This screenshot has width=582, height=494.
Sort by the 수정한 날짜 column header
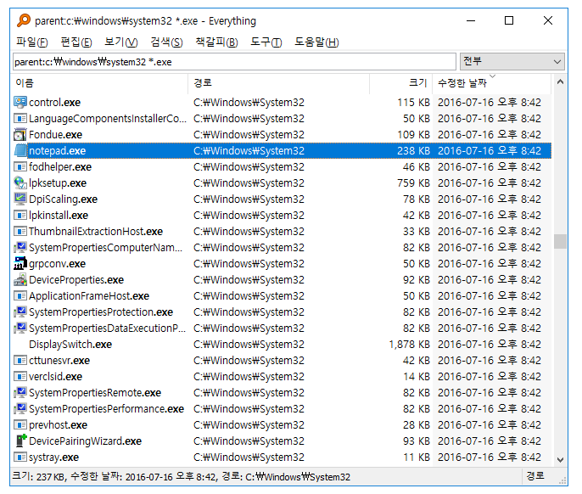coord(492,83)
